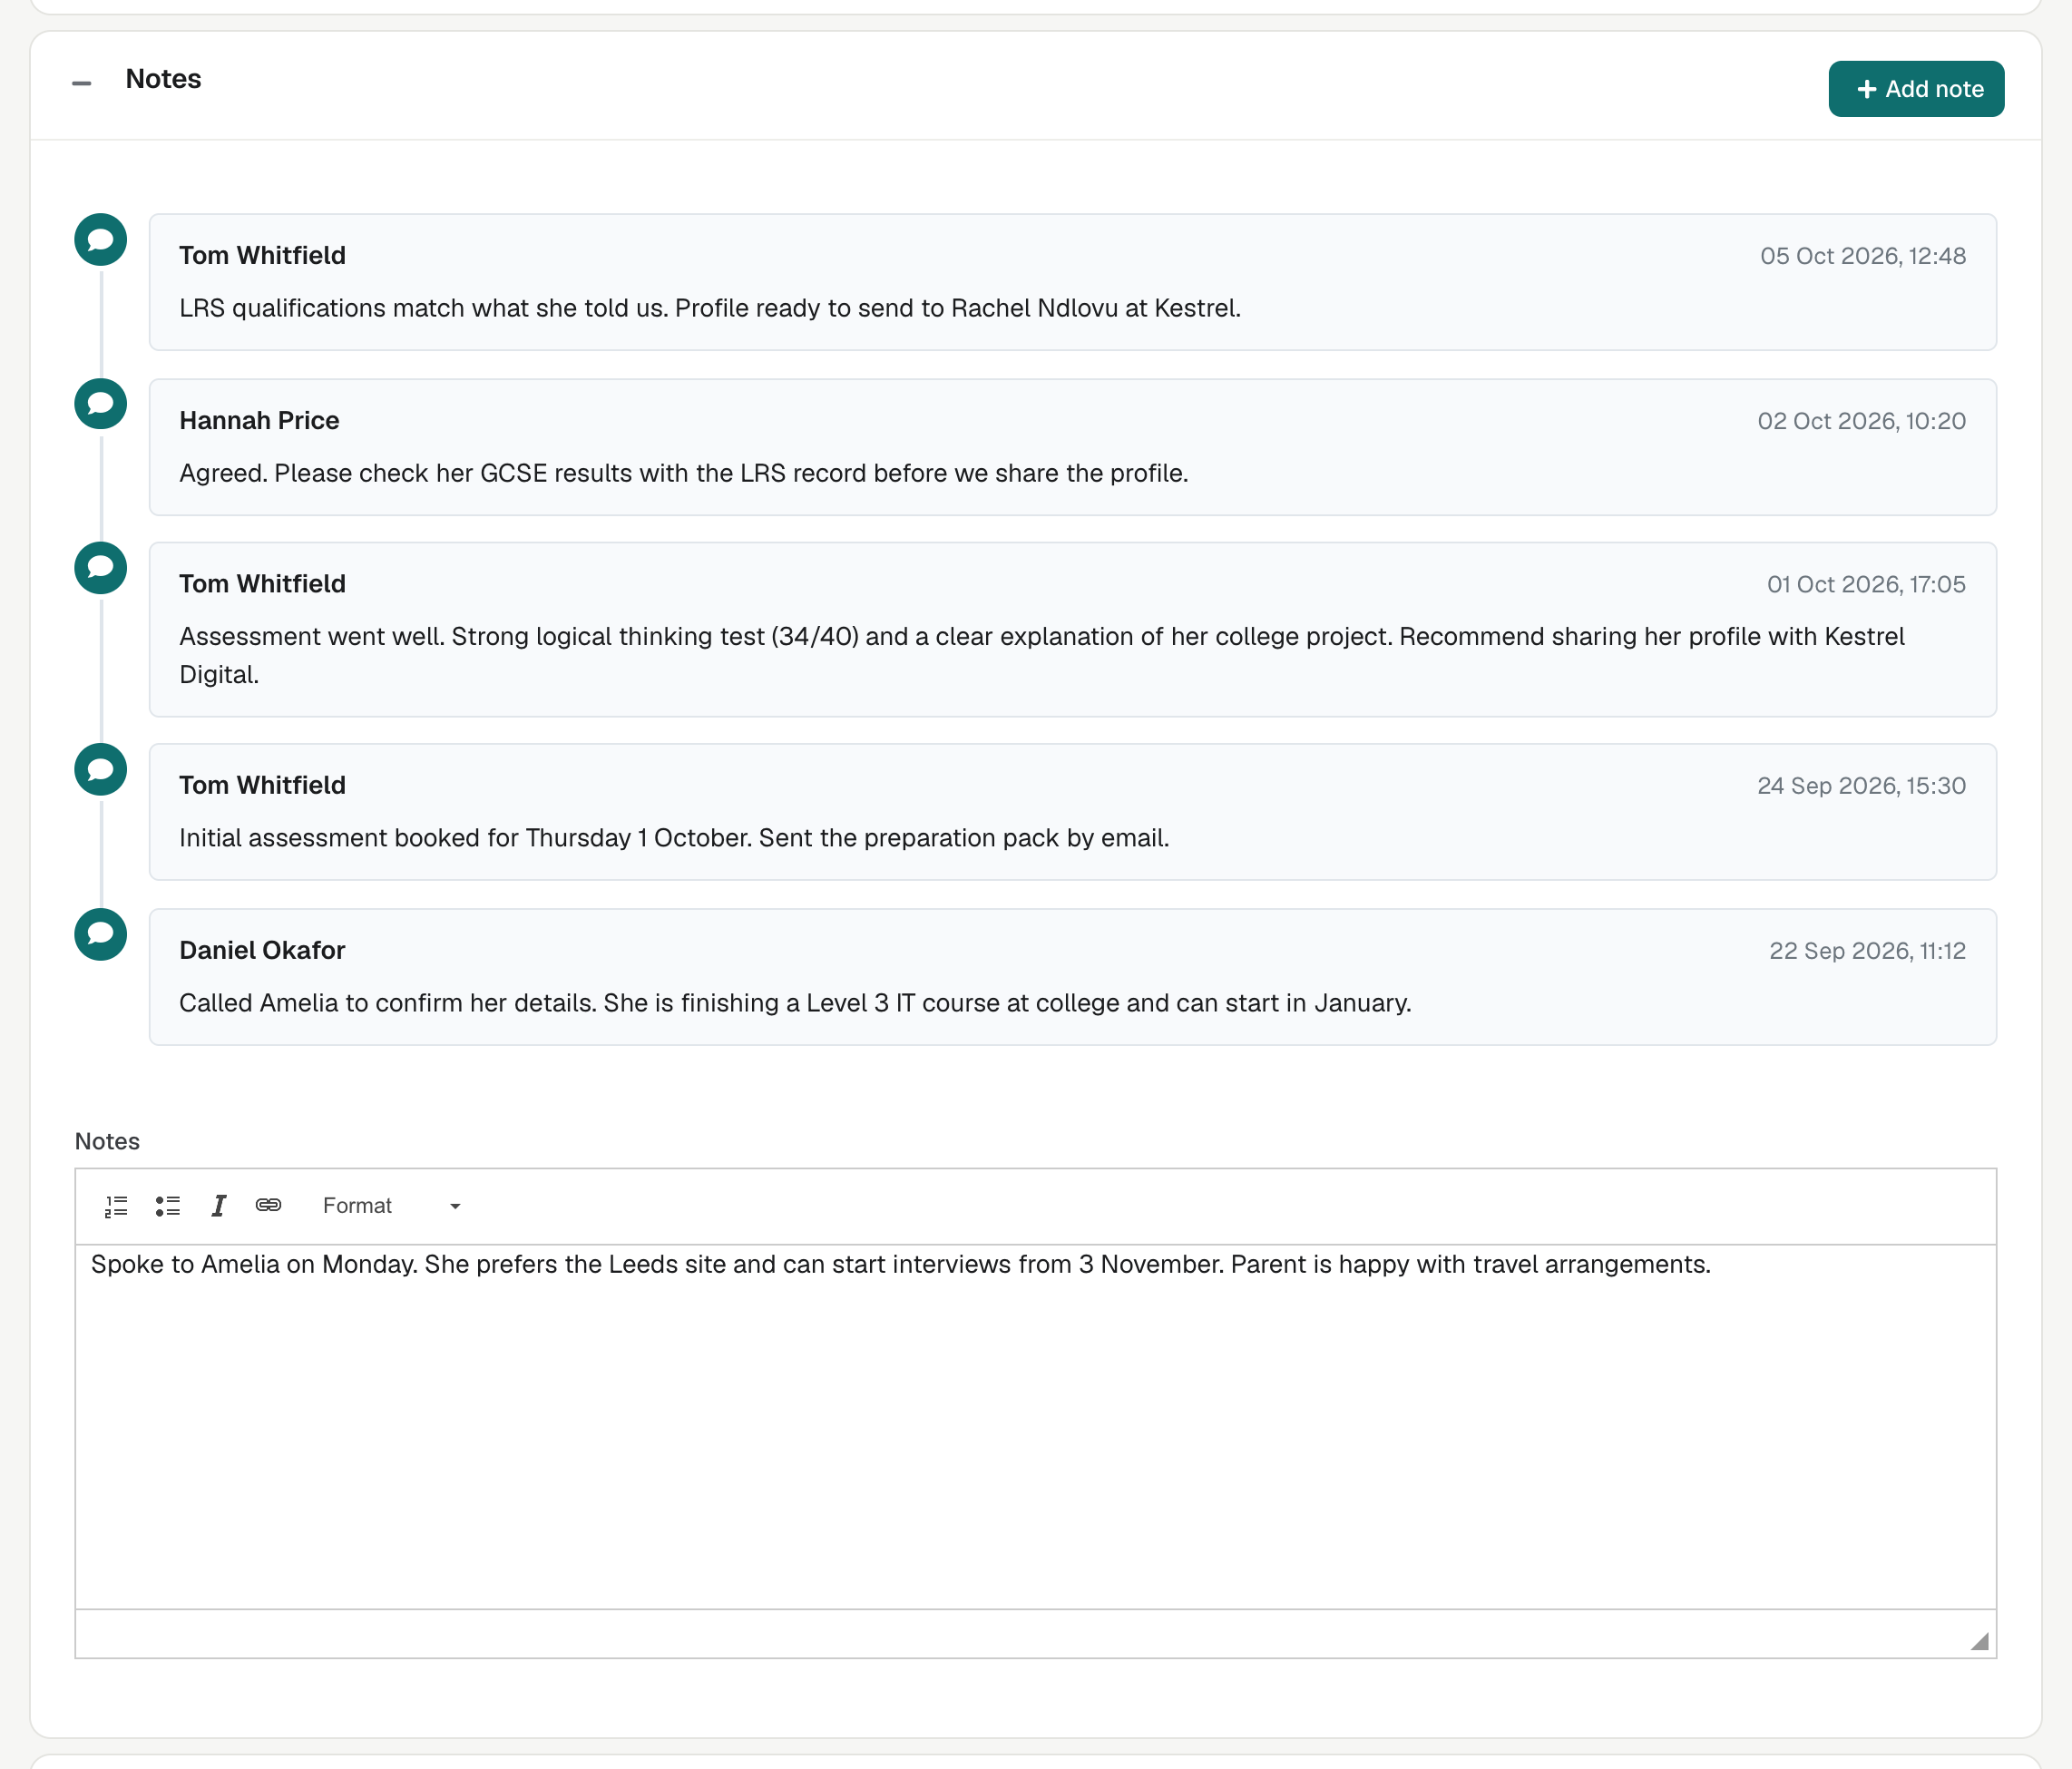
Task: Select the timestamp 22 Sep 2026, 11:12
Action: 1868,951
